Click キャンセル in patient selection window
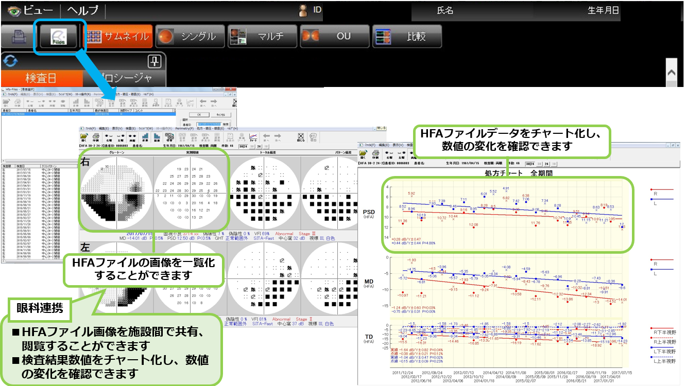686x386 pixels. [x=221, y=115]
